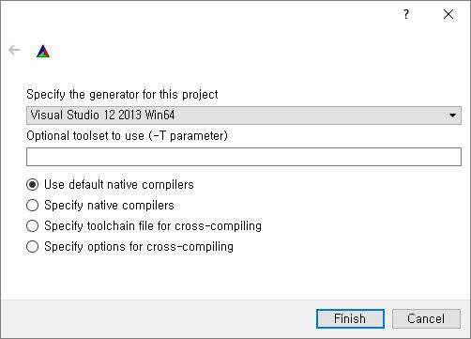Focus the optional toolset input field
Viewport: 471px width, 339px height.
point(244,157)
